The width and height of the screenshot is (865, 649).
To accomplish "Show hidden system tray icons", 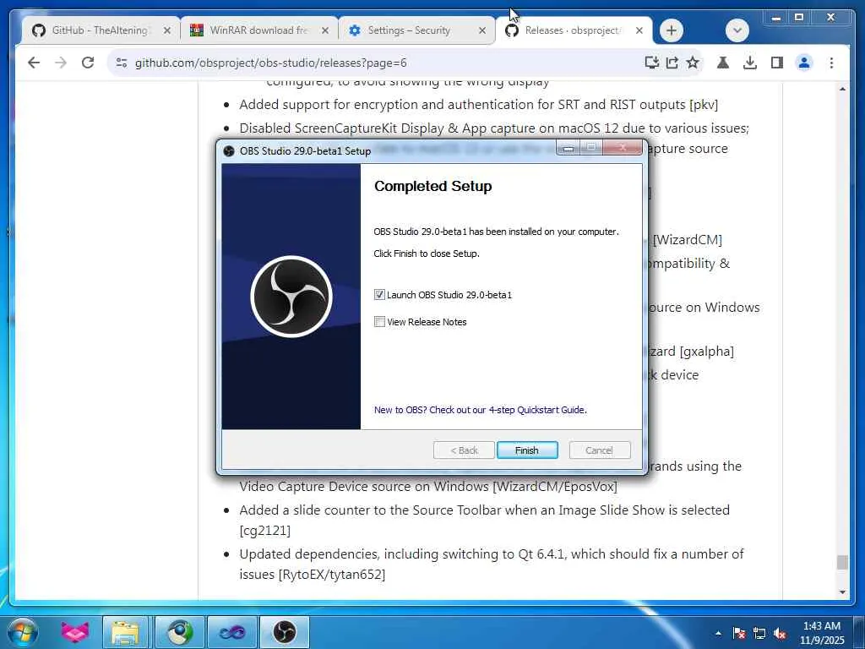I will coord(718,633).
